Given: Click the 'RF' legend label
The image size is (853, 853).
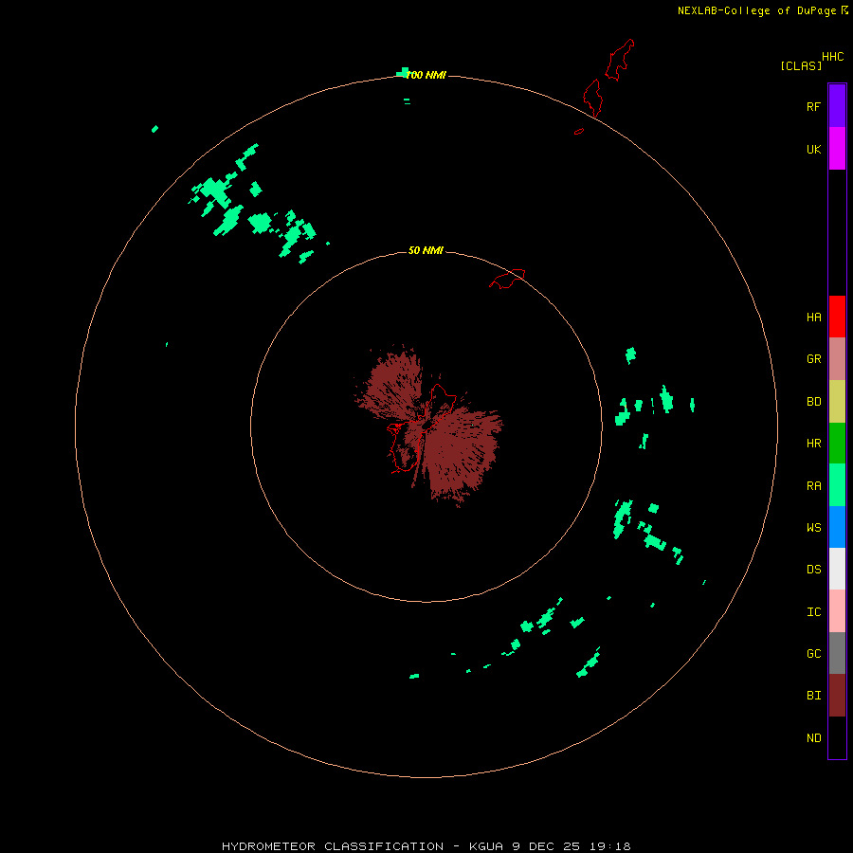Looking at the screenshot, I should [813, 106].
